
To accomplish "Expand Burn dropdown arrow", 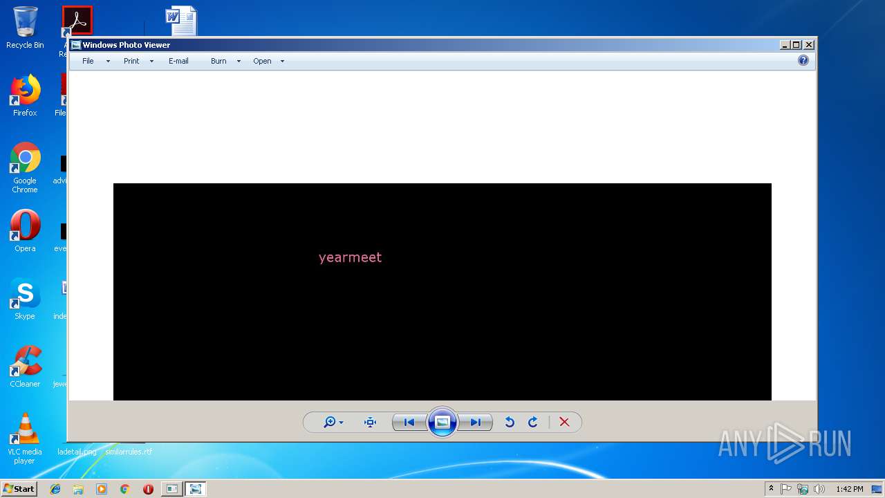I will 239,61.
